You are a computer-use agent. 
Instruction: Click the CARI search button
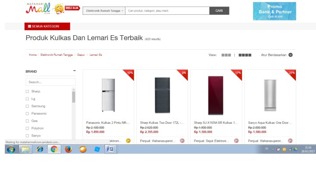click(219, 11)
